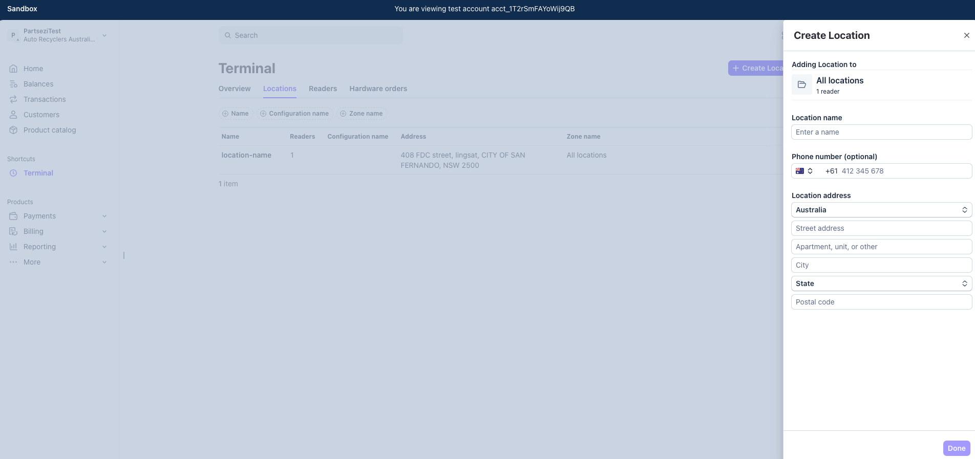Switch to the Readers tab

click(323, 89)
